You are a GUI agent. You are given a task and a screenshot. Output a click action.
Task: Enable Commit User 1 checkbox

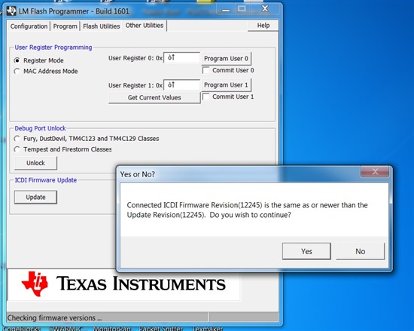click(206, 97)
